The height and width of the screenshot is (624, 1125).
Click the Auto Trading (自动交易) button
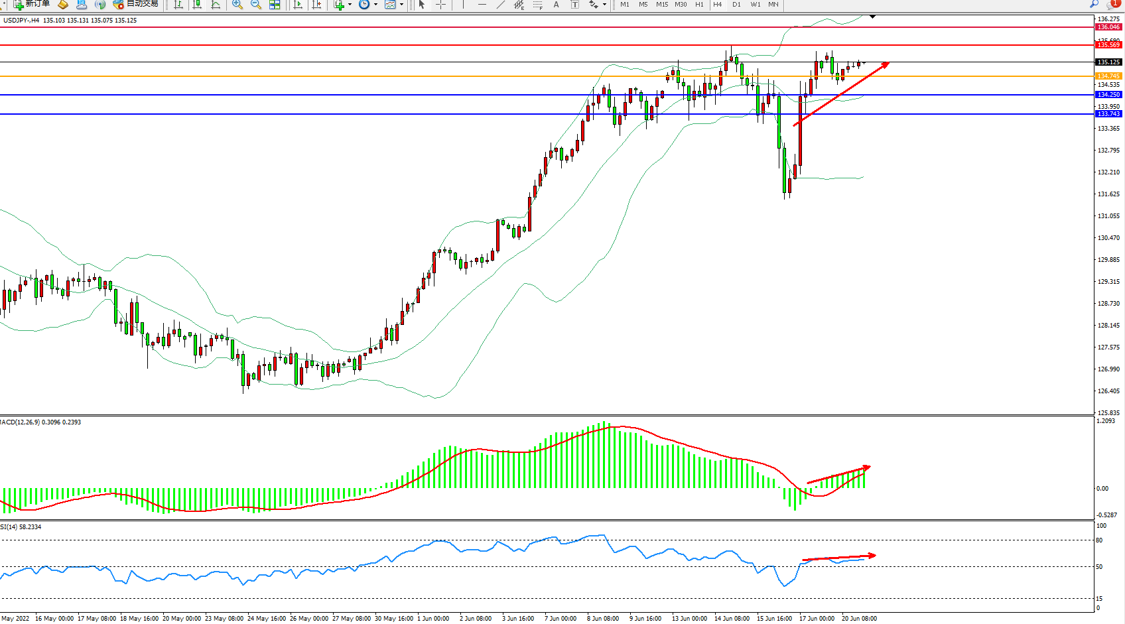[x=136, y=4]
